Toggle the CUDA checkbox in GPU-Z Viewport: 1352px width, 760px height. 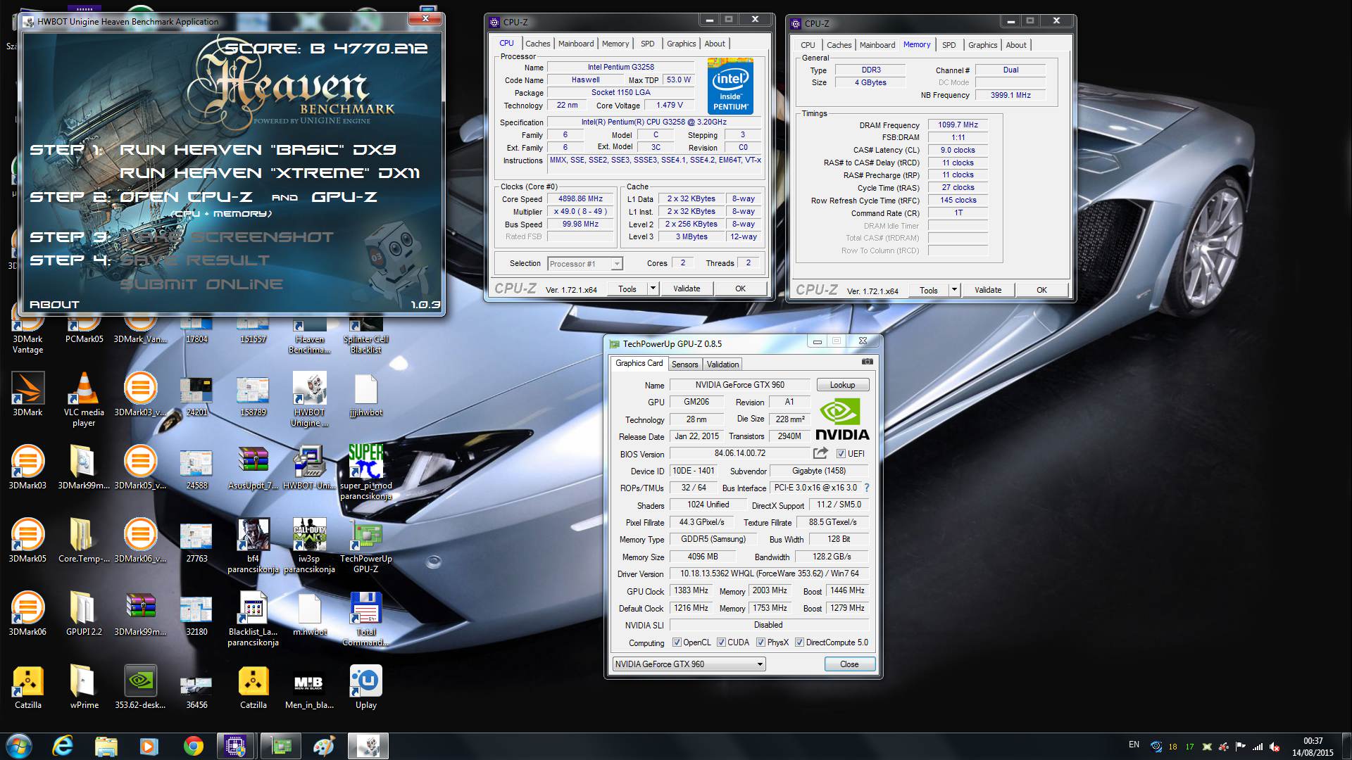coord(721,642)
